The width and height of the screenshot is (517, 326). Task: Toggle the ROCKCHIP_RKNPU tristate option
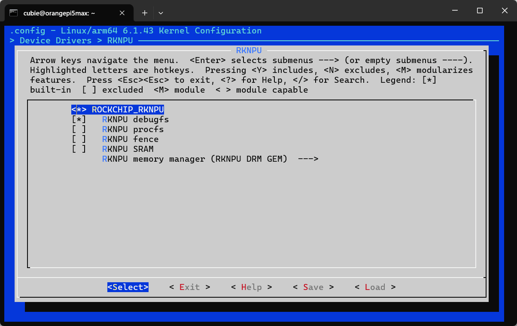point(79,110)
